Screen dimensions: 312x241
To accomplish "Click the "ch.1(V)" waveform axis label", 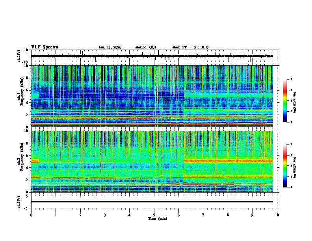I will [19, 56].
